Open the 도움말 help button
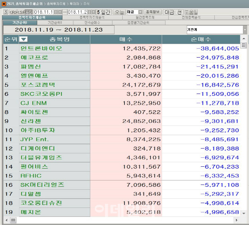 (191, 12)
